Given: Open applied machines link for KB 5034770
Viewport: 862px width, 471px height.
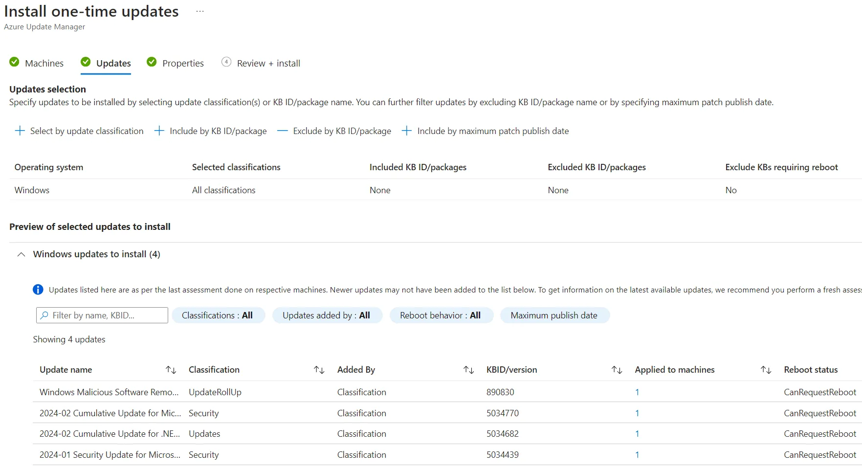Looking at the screenshot, I should point(637,413).
